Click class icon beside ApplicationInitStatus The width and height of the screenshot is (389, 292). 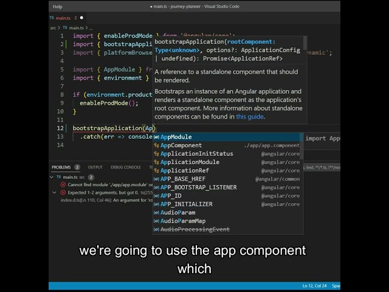[x=156, y=154]
